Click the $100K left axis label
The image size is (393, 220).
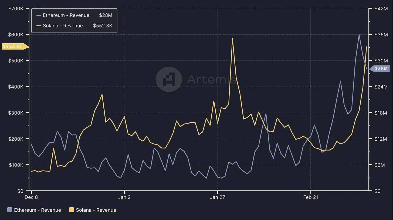click(x=16, y=165)
